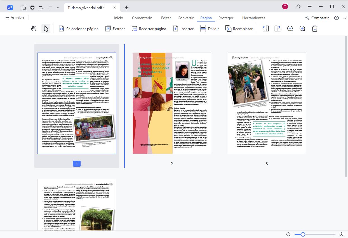The height and width of the screenshot is (238, 348).
Task: Switch to the Comentario tab
Action: click(x=142, y=18)
